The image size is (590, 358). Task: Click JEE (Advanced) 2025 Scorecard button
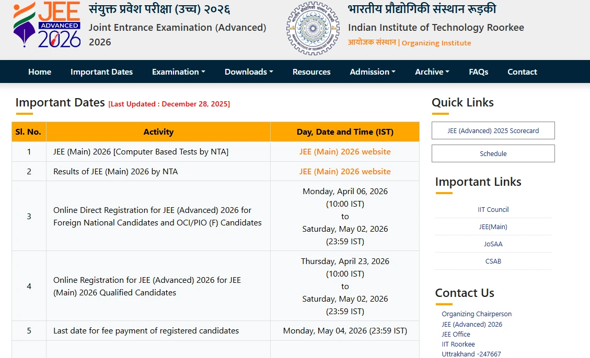(x=493, y=130)
